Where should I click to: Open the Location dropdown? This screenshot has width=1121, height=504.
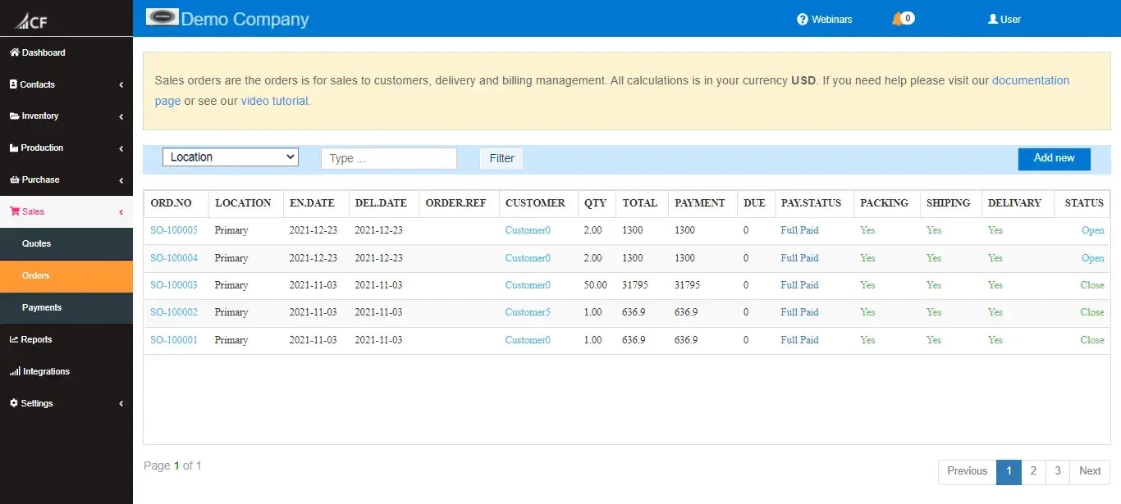[230, 157]
